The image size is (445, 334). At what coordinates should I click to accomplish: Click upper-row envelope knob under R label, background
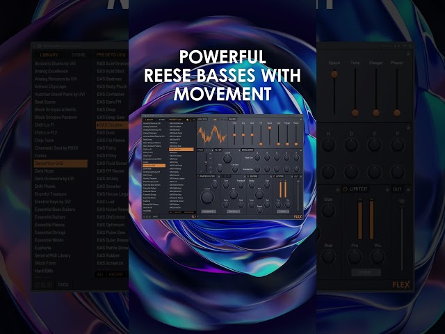click(x=397, y=145)
